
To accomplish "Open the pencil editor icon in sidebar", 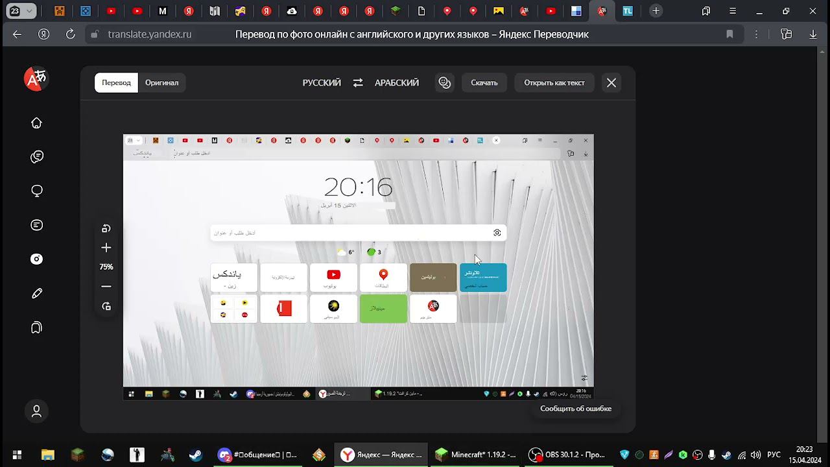I will (x=36, y=294).
